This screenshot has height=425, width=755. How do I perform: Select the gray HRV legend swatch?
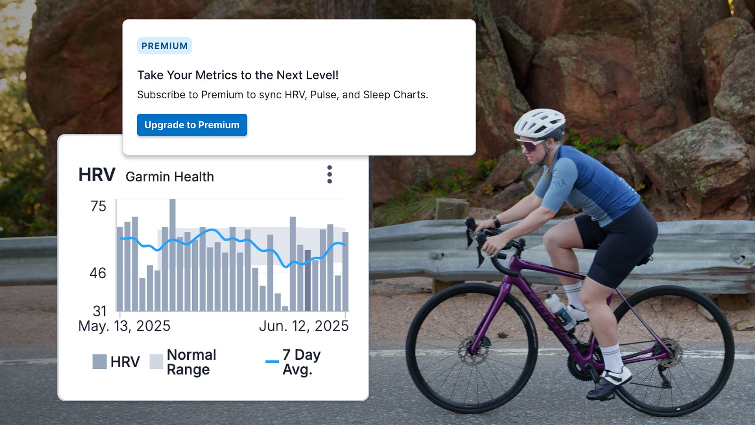pos(99,361)
